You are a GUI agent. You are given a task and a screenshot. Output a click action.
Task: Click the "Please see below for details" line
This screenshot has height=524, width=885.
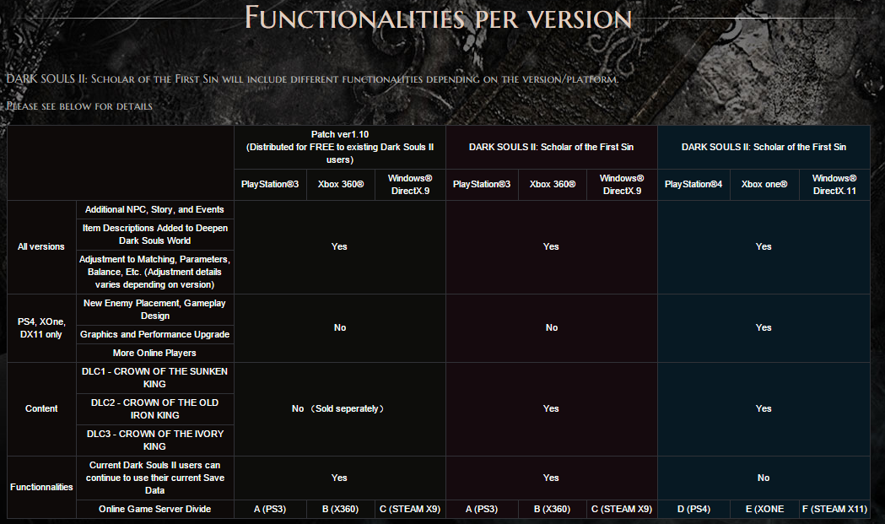pyautogui.click(x=79, y=105)
